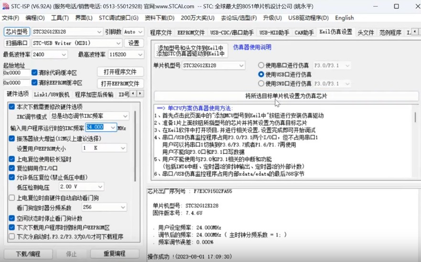Toggle 复位脚用作I/O口 checkbox
The height and width of the screenshot is (262, 421).
(x=12, y=168)
